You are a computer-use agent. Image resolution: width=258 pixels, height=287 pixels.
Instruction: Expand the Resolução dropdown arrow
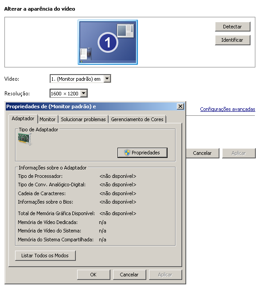point(84,93)
